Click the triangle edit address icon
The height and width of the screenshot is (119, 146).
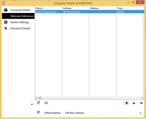click(134, 103)
